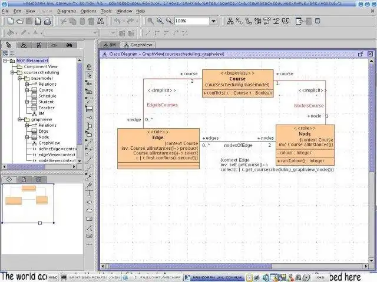The image size is (377, 282).
Task: Click the zoom percentage input field
Action: click(x=191, y=21)
